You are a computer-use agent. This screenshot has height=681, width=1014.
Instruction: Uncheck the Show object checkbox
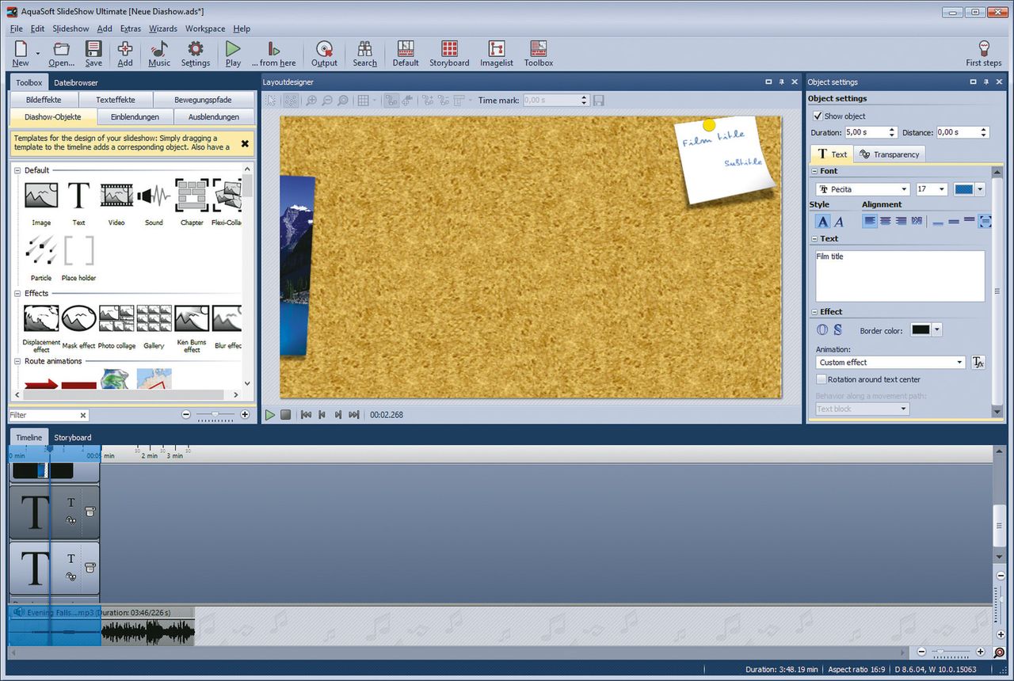pyautogui.click(x=818, y=116)
